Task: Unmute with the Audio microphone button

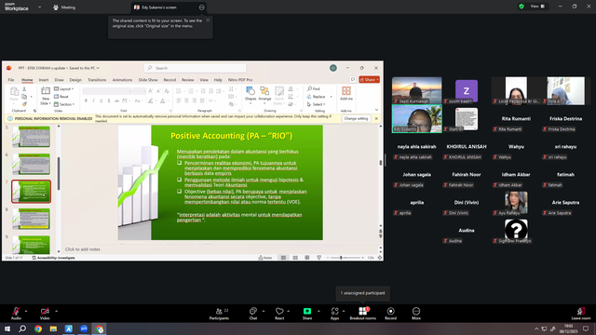Action: [x=16, y=314]
